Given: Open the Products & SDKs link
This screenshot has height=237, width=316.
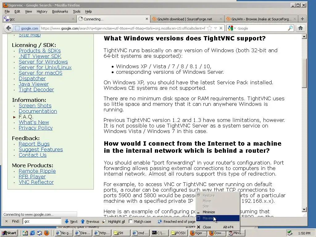Looking at the screenshot, I should 40,51.
